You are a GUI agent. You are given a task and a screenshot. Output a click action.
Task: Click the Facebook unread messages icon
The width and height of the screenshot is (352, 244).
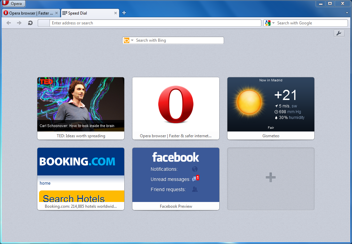tap(195, 179)
